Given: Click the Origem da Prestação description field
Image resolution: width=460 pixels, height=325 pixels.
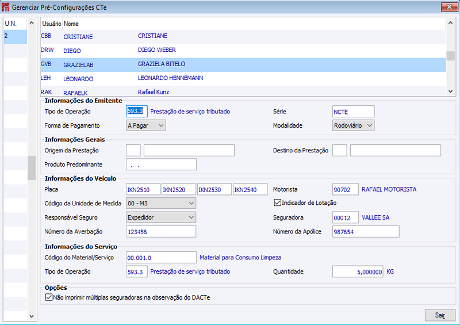Looking at the screenshot, I should (189, 150).
